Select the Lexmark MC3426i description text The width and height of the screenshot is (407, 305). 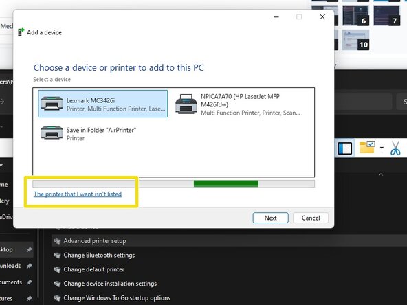pyautogui.click(x=115, y=109)
